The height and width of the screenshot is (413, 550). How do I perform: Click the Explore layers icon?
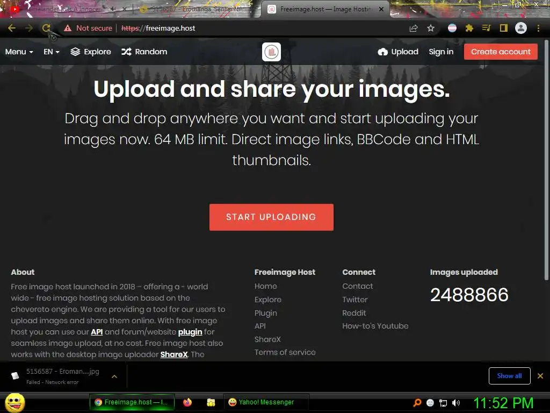tap(75, 52)
